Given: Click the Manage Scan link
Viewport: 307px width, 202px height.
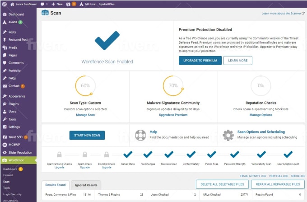Looking at the screenshot, I should [x=85, y=115].
